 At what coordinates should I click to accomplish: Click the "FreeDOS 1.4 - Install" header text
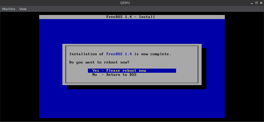tap(130, 17)
